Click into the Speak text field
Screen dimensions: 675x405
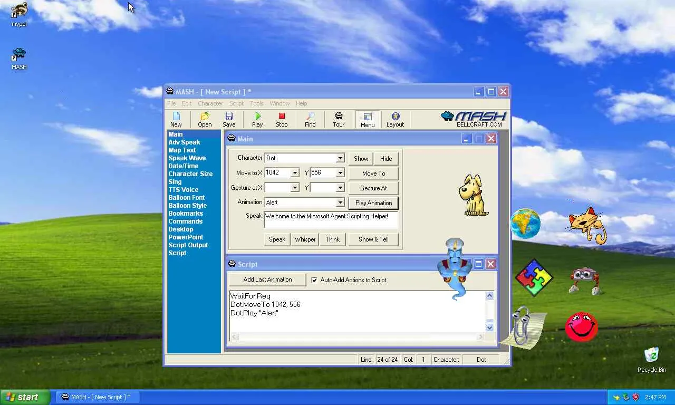(331, 220)
